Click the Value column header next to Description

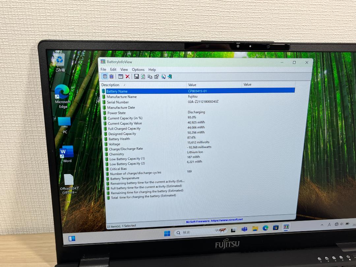tap(214, 84)
